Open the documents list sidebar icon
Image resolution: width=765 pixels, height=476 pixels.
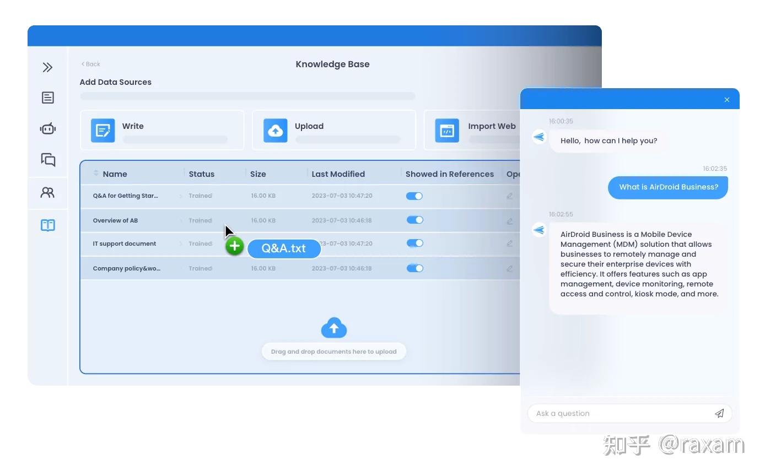[47, 98]
